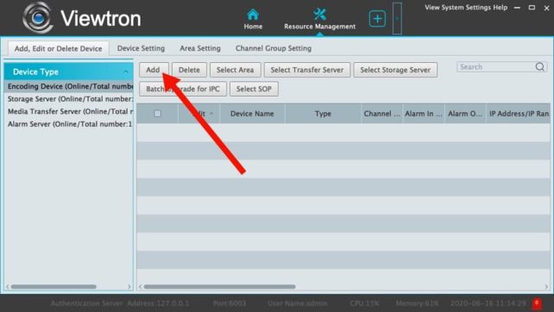Toggle the select-all checkbox in table header
This screenshot has width=554, height=312.
[158, 114]
